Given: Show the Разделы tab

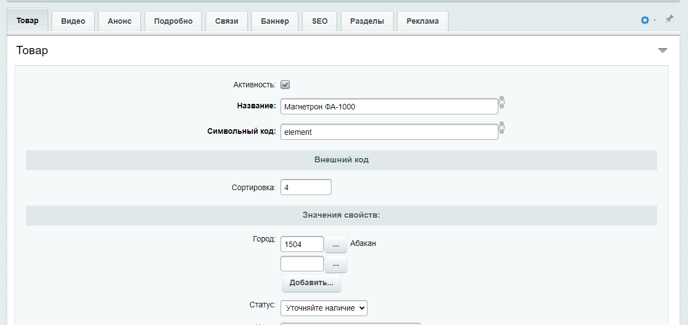Looking at the screenshot, I should tap(367, 21).
